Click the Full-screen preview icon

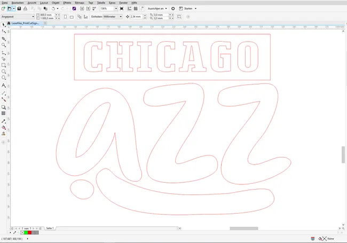122,9
